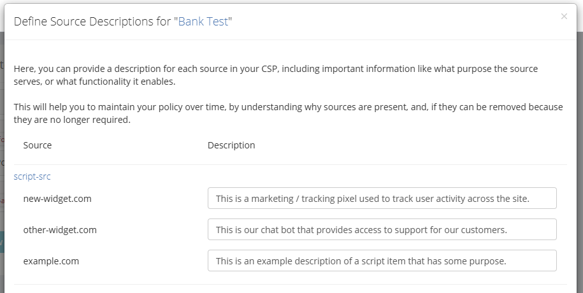Open the "Bank Test" policy link
The width and height of the screenshot is (583, 293).
pos(203,22)
